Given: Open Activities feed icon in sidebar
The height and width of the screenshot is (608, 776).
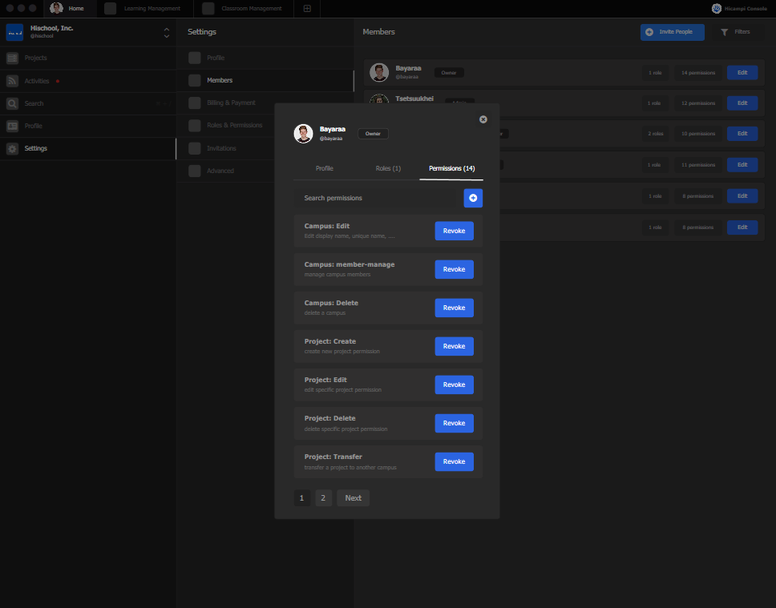Looking at the screenshot, I should pos(12,81).
